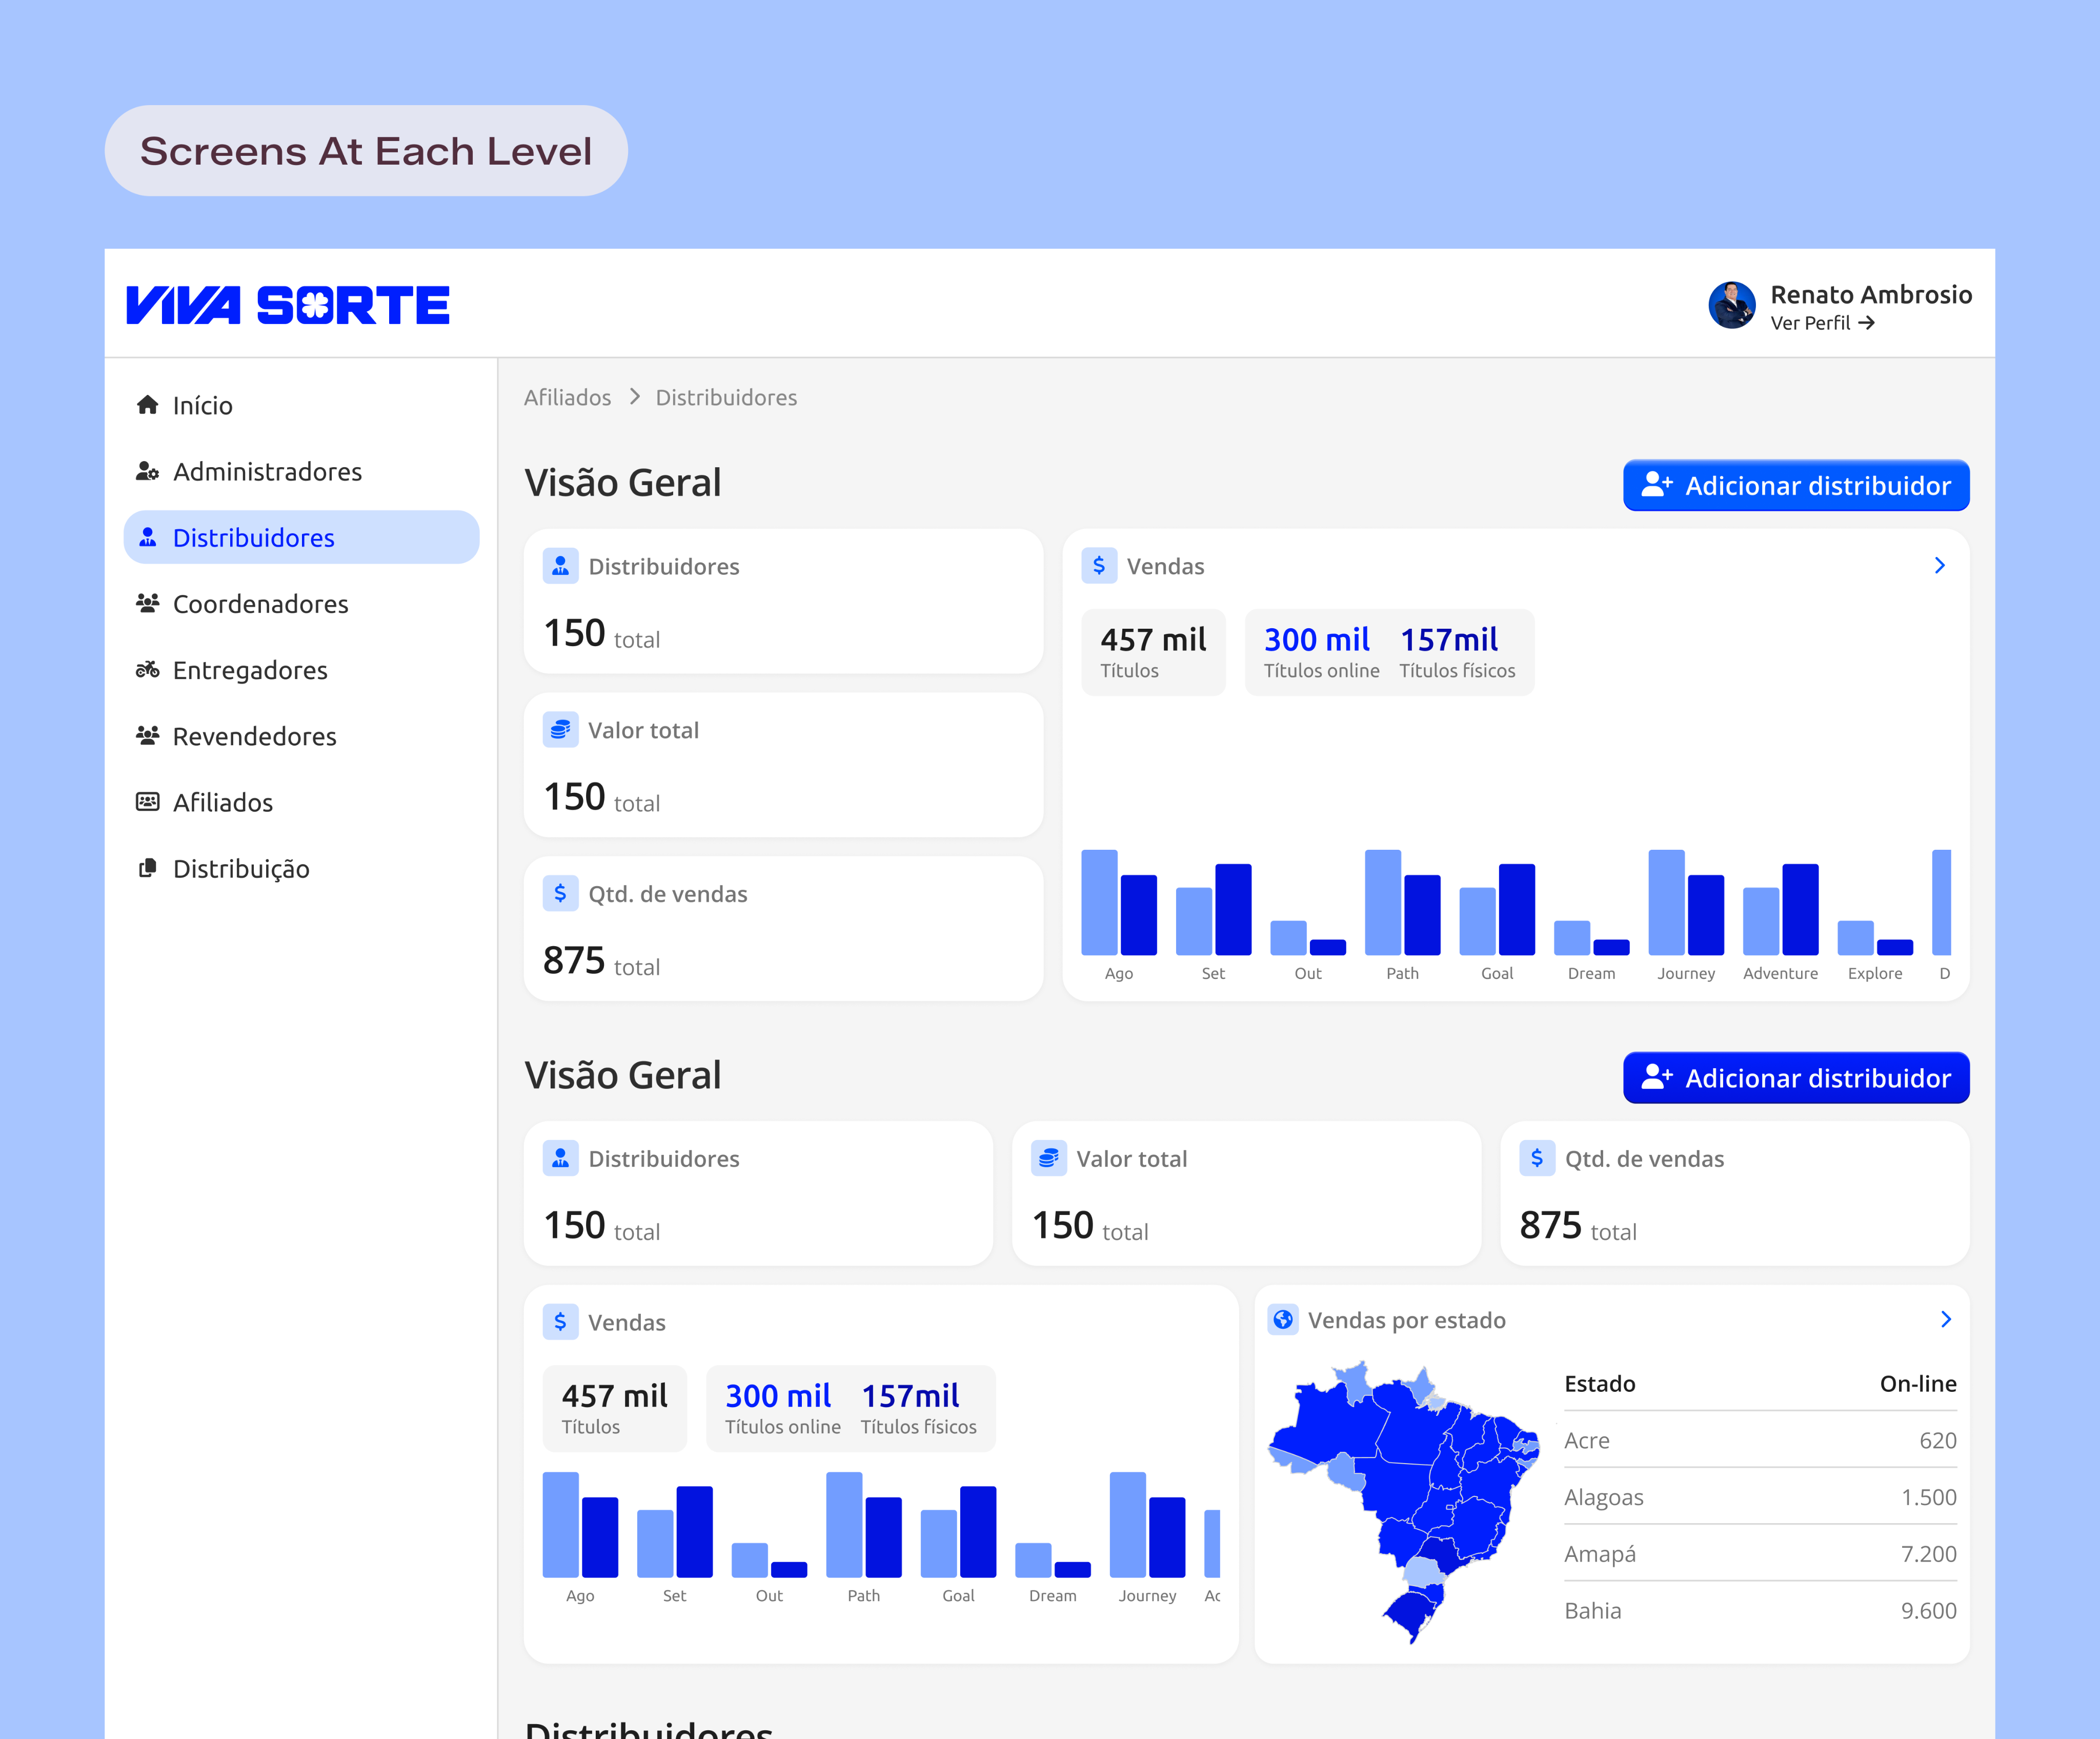Expand the upper Vendas card chevron
This screenshot has width=2100, height=1739.
tap(1940, 566)
